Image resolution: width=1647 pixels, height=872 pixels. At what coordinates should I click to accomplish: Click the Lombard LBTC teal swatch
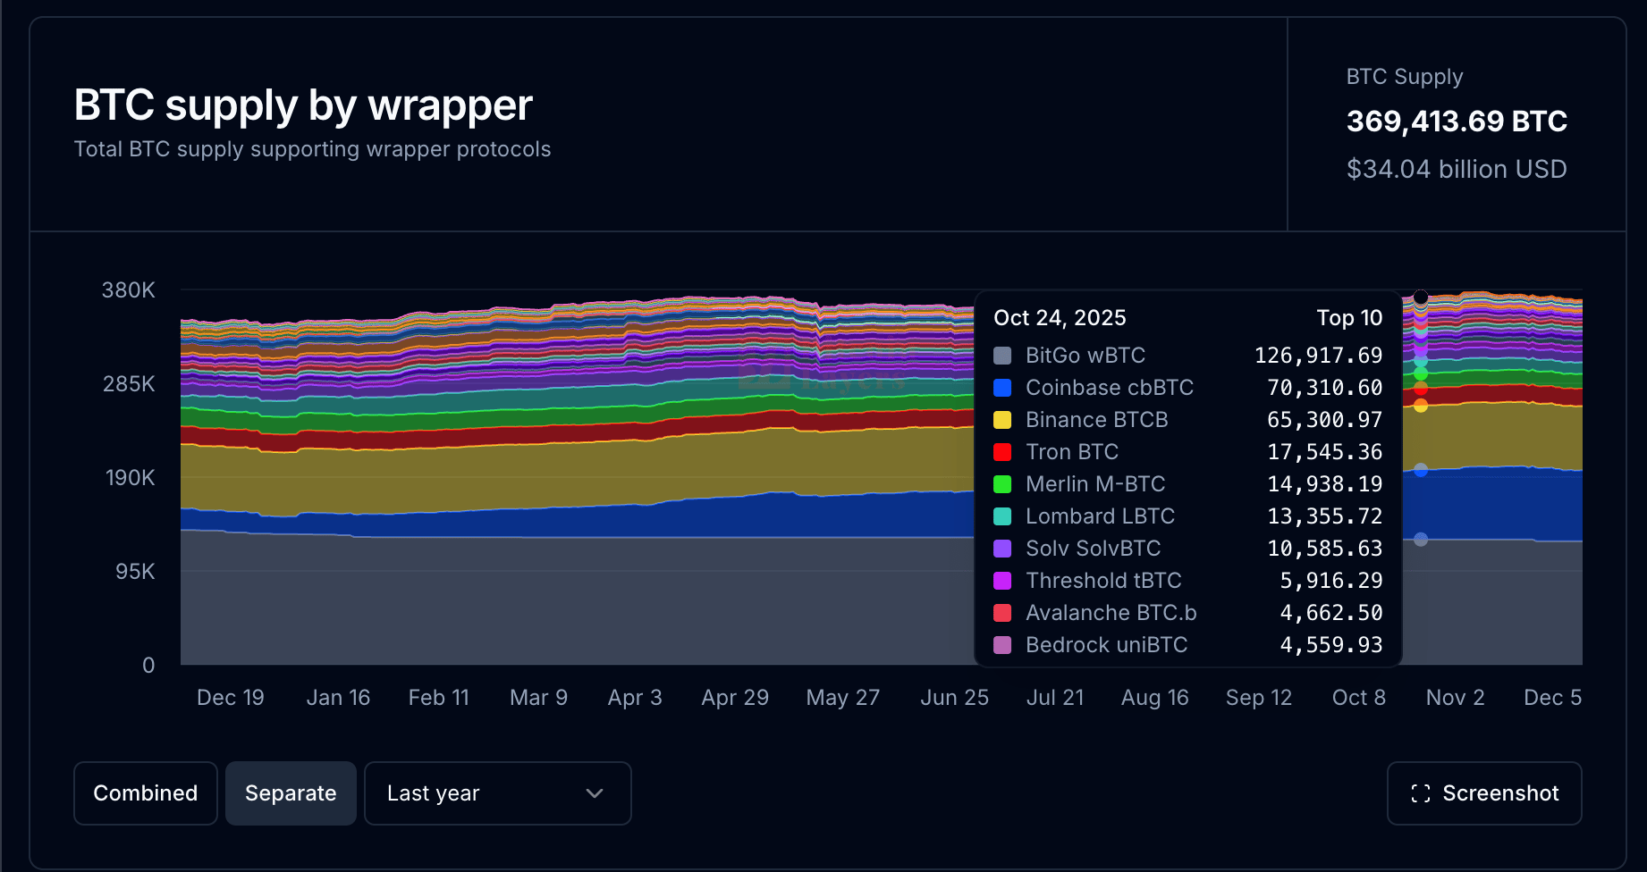[1002, 516]
